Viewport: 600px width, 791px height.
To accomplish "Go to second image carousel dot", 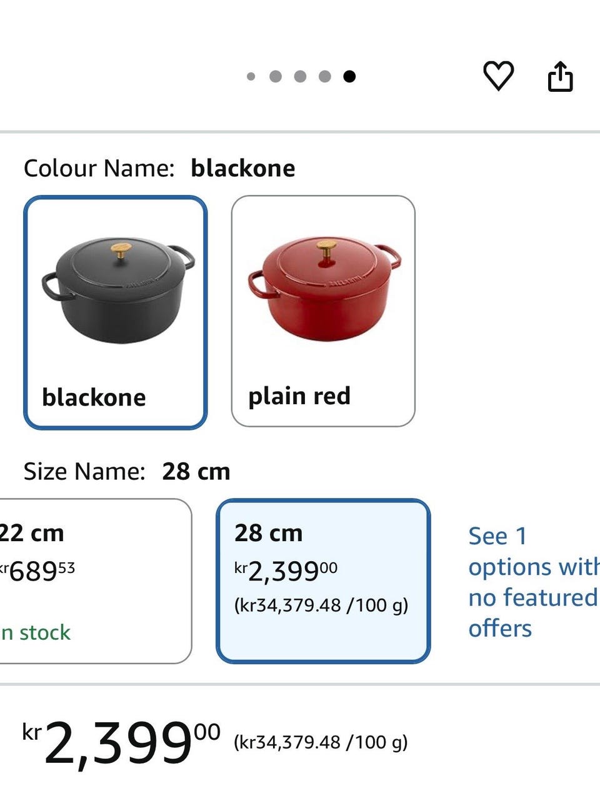I will click(x=276, y=76).
